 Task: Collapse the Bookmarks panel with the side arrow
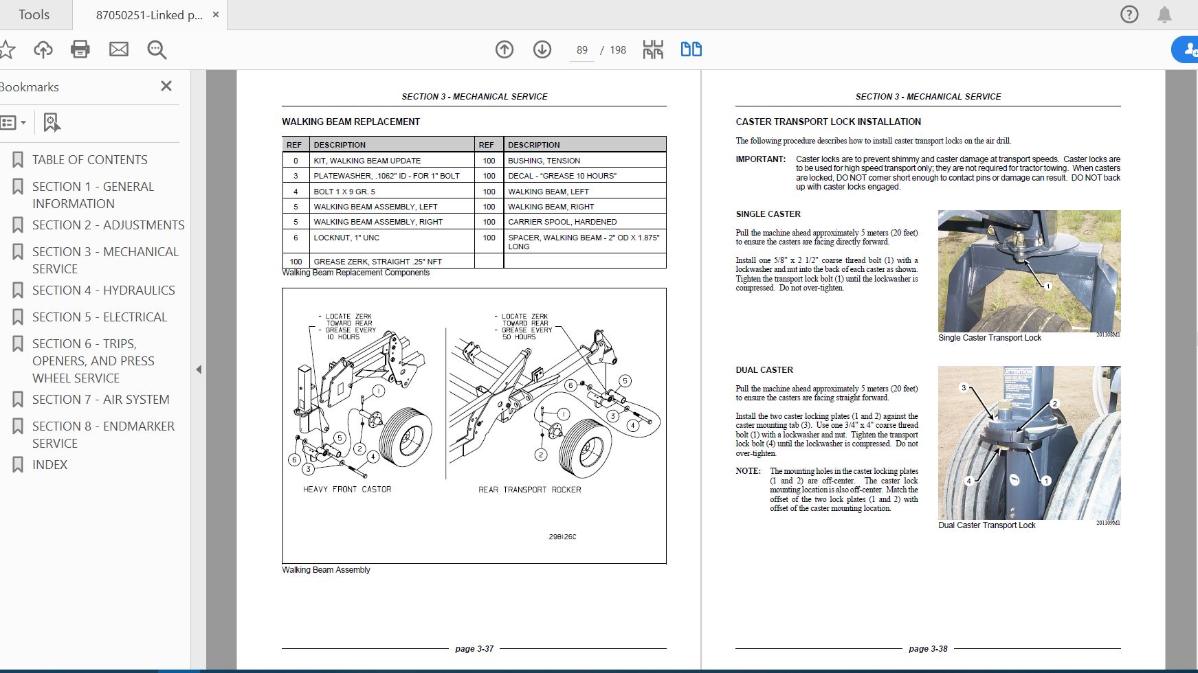click(199, 369)
